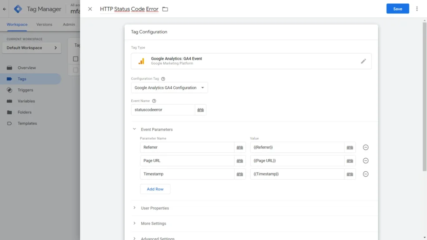Remove the Referrer parameter row
Image resolution: width=427 pixels, height=240 pixels.
click(x=366, y=147)
